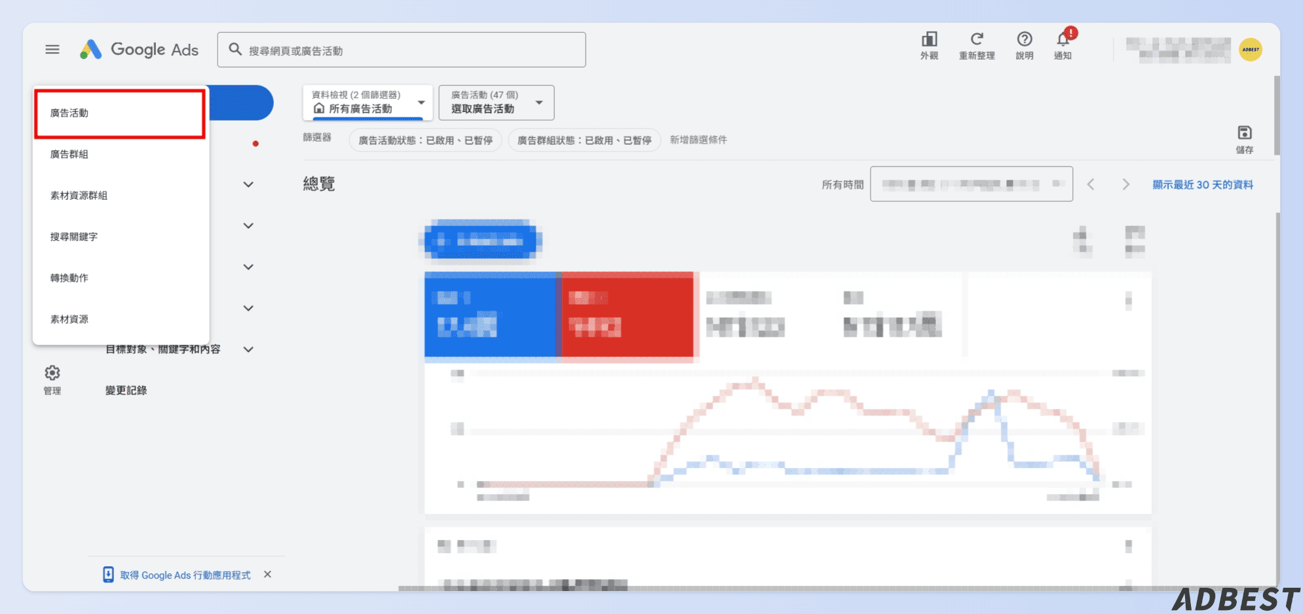Viewport: 1303px width, 614px height.
Task: Select 轉換動作 in the flyout menu
Action: 121,278
